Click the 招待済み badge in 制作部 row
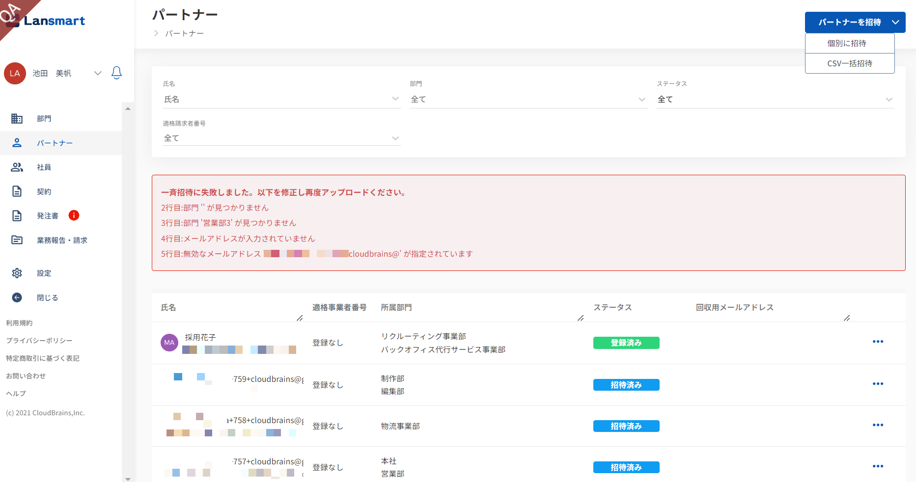The height and width of the screenshot is (482, 916). (626, 385)
